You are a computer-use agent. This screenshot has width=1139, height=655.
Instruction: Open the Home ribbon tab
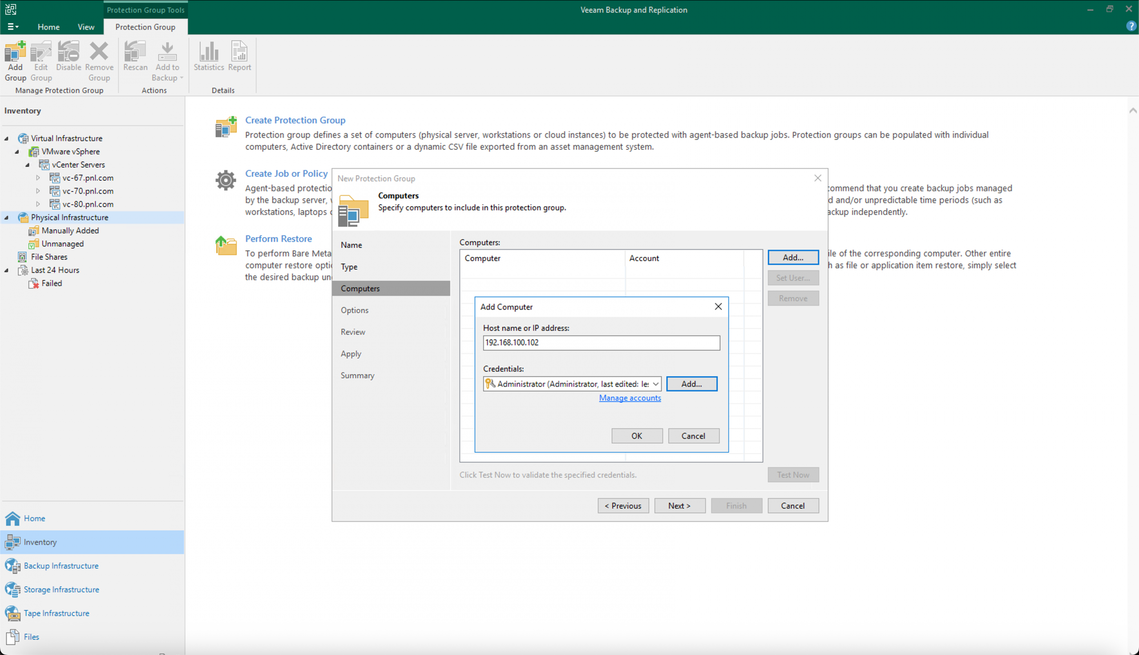pos(48,27)
